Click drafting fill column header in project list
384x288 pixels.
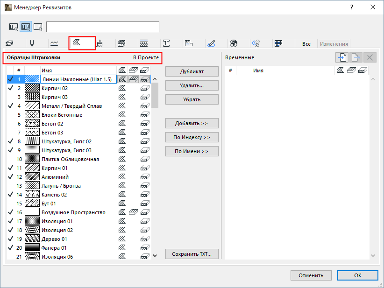pyautogui.click(x=122, y=70)
